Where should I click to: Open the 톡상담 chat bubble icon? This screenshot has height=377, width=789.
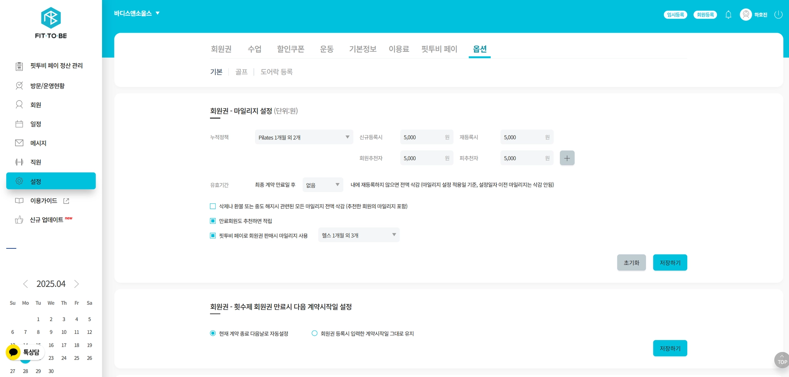13,352
